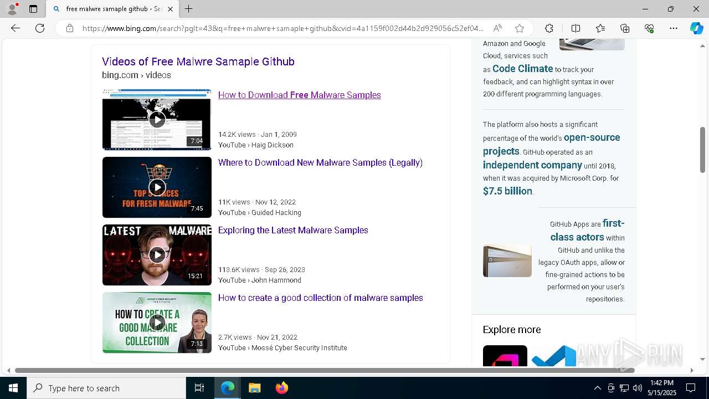Viewport: 709px width, 399px height.
Task: Play the Mossé Cyber Security video thumbnail
Action: tap(157, 323)
